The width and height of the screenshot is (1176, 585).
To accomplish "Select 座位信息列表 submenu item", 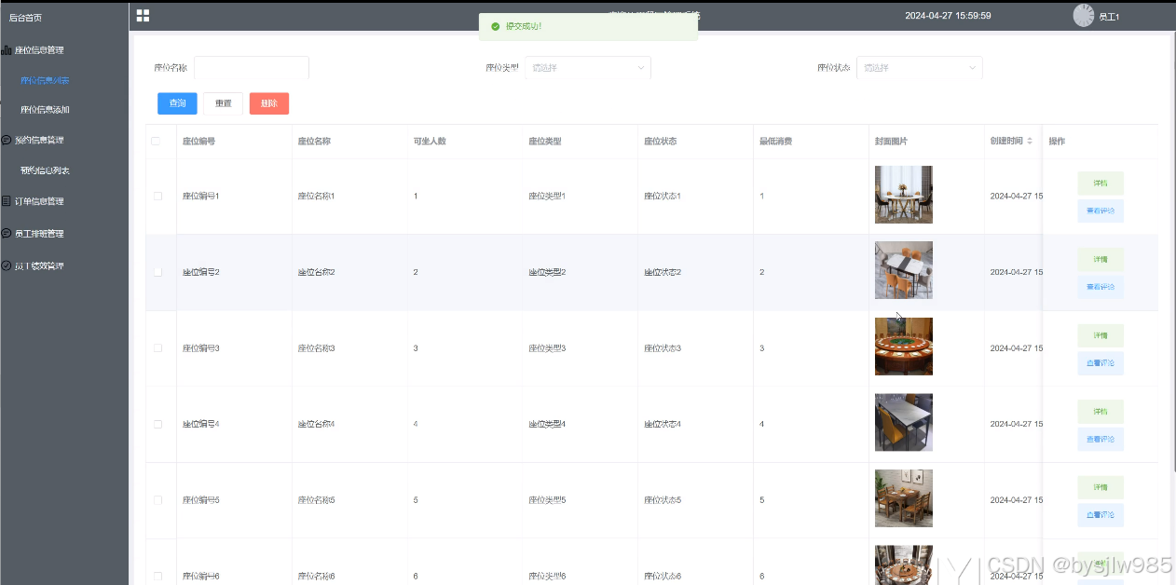I will (45, 80).
